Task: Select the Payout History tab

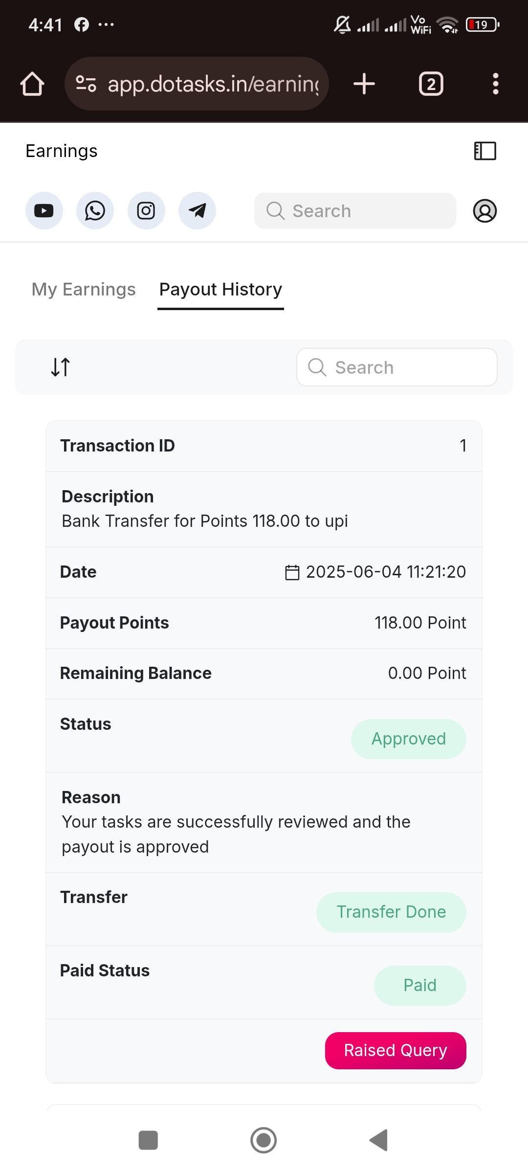Action: [x=220, y=289]
